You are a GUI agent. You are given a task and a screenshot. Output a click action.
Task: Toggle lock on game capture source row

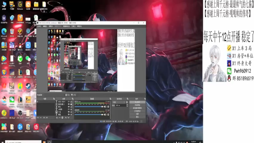click(x=71, y=104)
